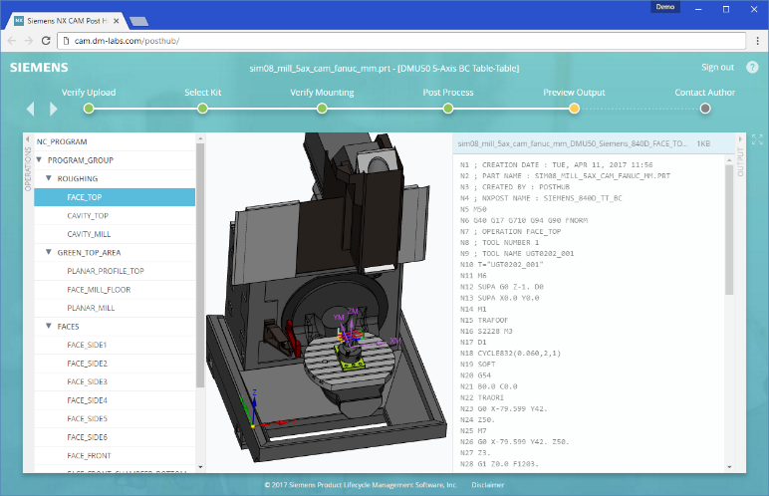
Task: Click the Preview Output step label
Action: click(574, 93)
